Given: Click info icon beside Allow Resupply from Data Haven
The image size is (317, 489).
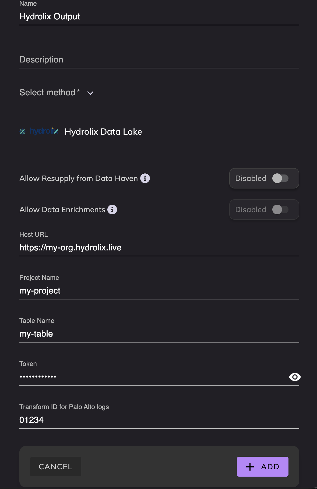Looking at the screenshot, I should click(145, 178).
